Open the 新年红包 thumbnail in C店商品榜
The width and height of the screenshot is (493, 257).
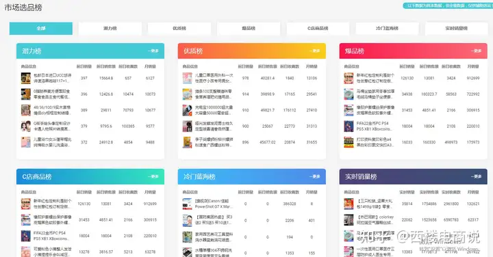pos(26,204)
